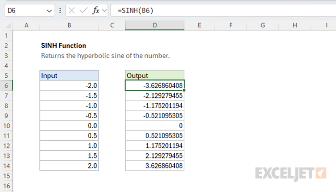The width and height of the screenshot is (336, 192).
Task: Click the cancel X icon in formula bar
Action: 72,11
